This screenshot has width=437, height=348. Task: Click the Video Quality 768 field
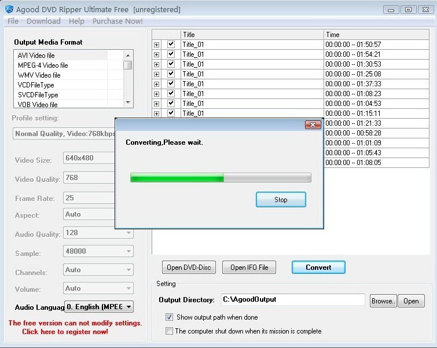(x=89, y=178)
